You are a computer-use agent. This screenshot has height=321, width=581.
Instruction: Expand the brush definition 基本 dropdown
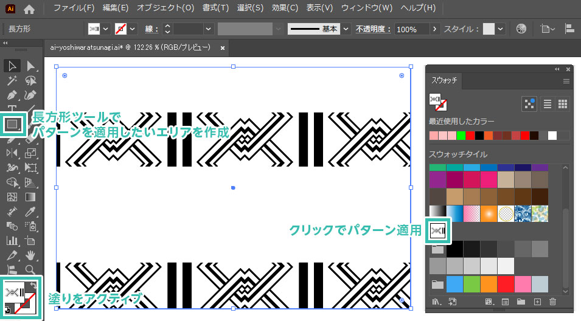coord(346,29)
